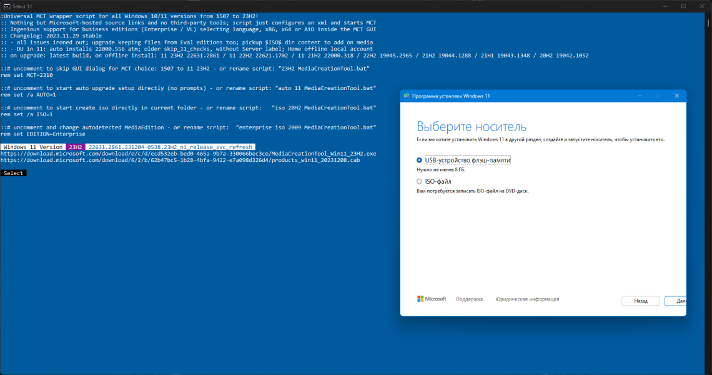The height and width of the screenshot is (375, 712).
Task: Minimize the Windows 11 setup dialog
Action: pyautogui.click(x=640, y=96)
